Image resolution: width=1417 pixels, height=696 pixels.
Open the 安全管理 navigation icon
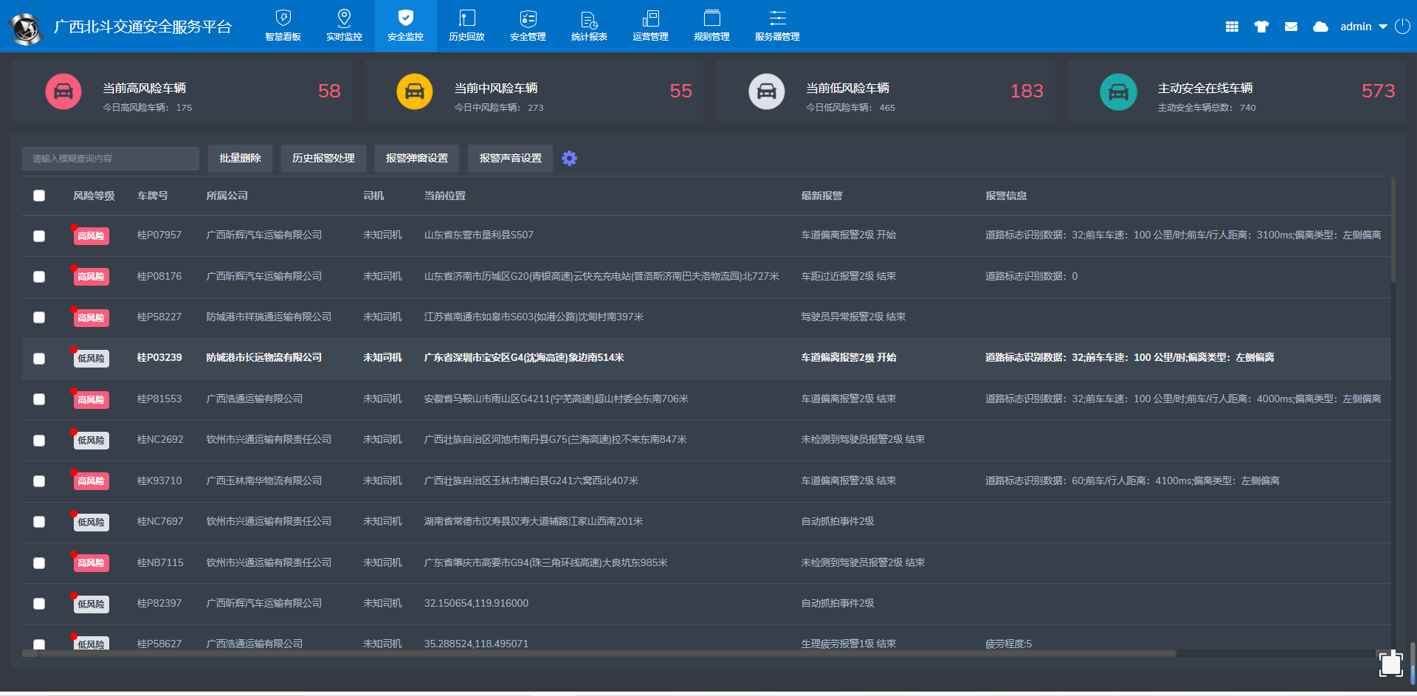[x=528, y=18]
